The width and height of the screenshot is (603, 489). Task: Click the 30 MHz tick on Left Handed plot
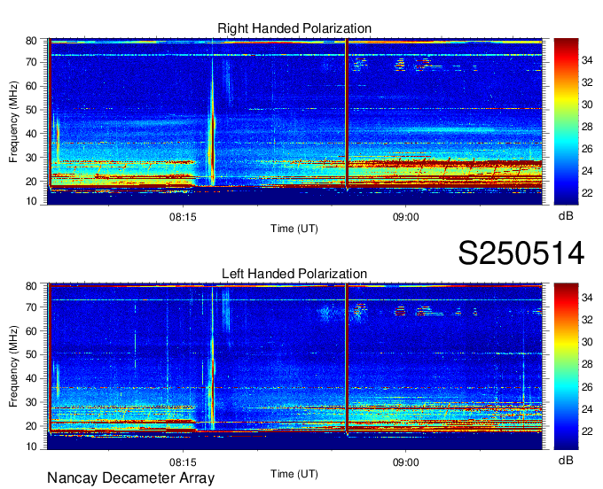click(x=31, y=402)
